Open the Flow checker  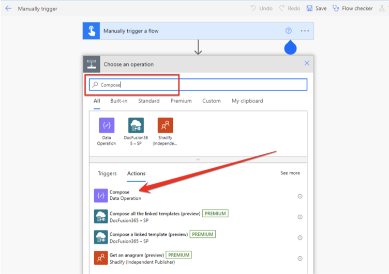[353, 9]
